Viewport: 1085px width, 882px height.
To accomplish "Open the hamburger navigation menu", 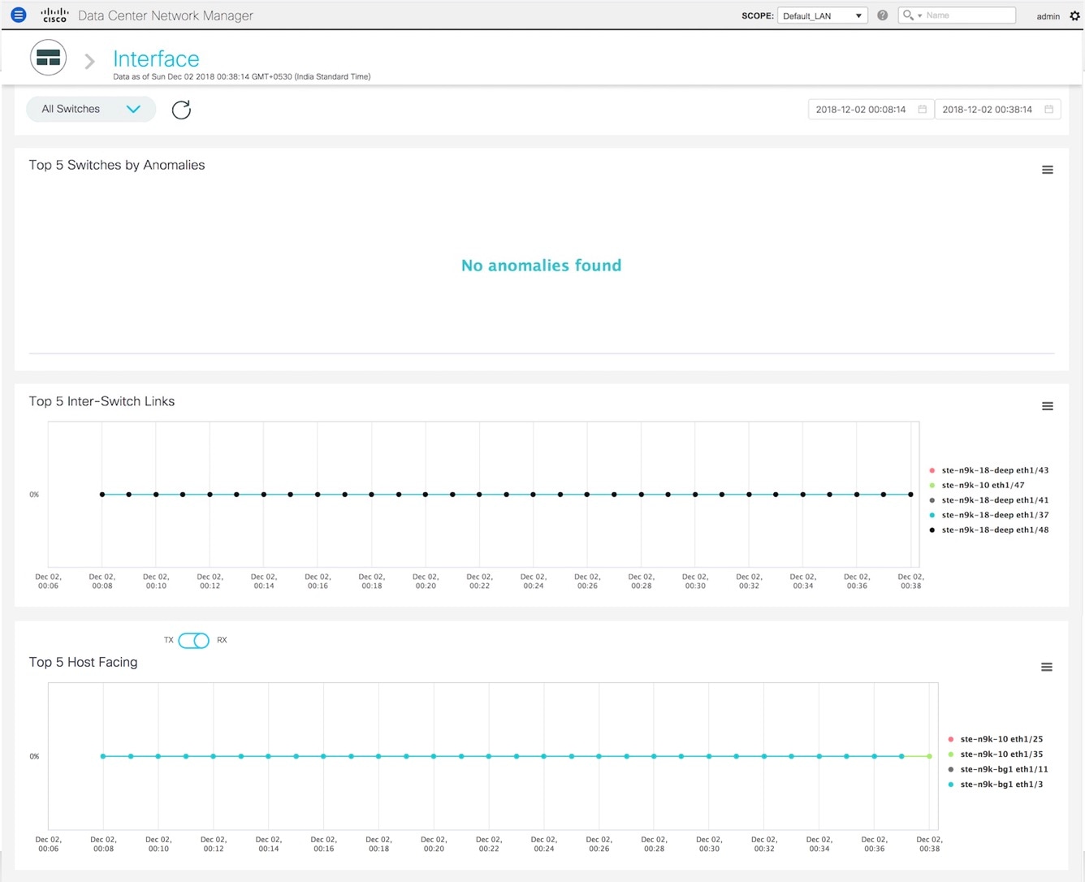I will pyautogui.click(x=18, y=14).
